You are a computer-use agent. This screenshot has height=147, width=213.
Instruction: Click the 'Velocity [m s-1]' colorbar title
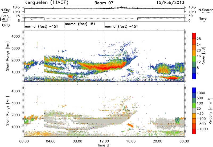[210, 111]
